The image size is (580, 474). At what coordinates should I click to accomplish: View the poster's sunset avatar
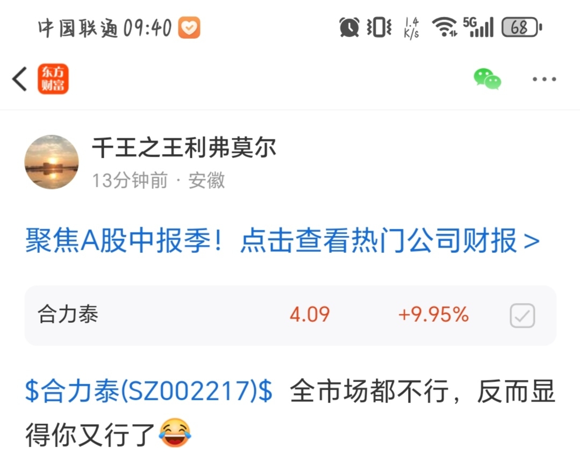click(52, 162)
